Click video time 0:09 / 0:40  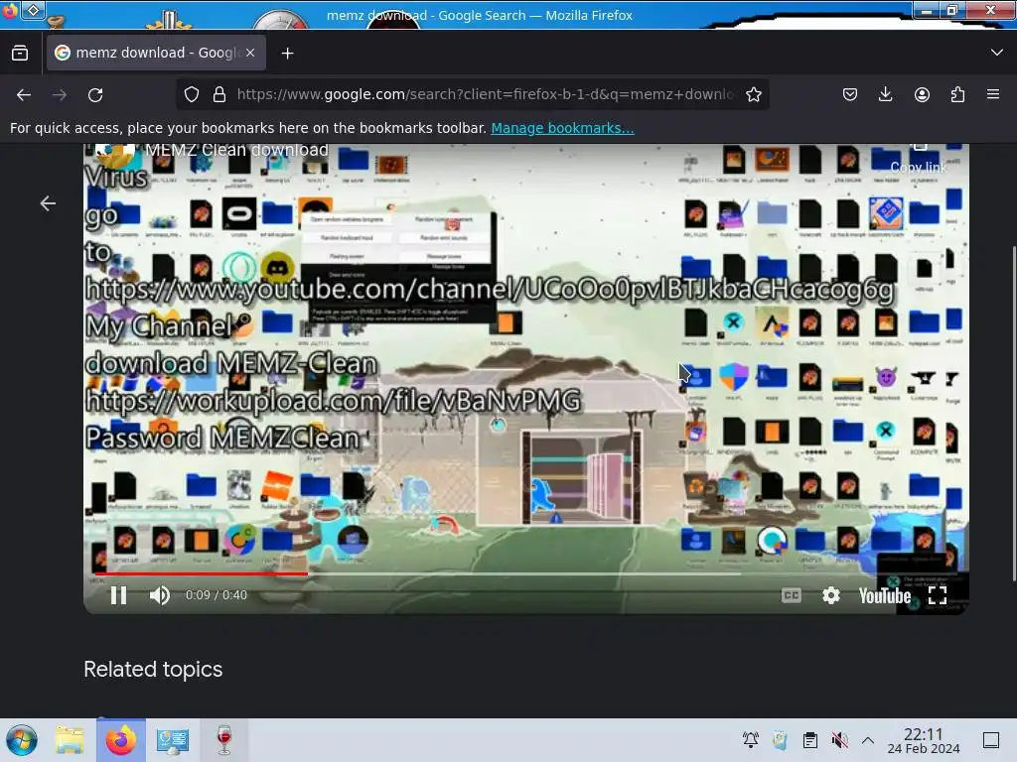click(216, 595)
